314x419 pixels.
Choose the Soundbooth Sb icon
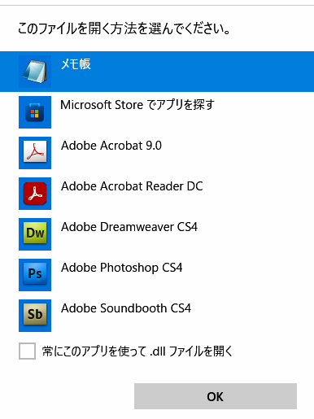point(35,316)
